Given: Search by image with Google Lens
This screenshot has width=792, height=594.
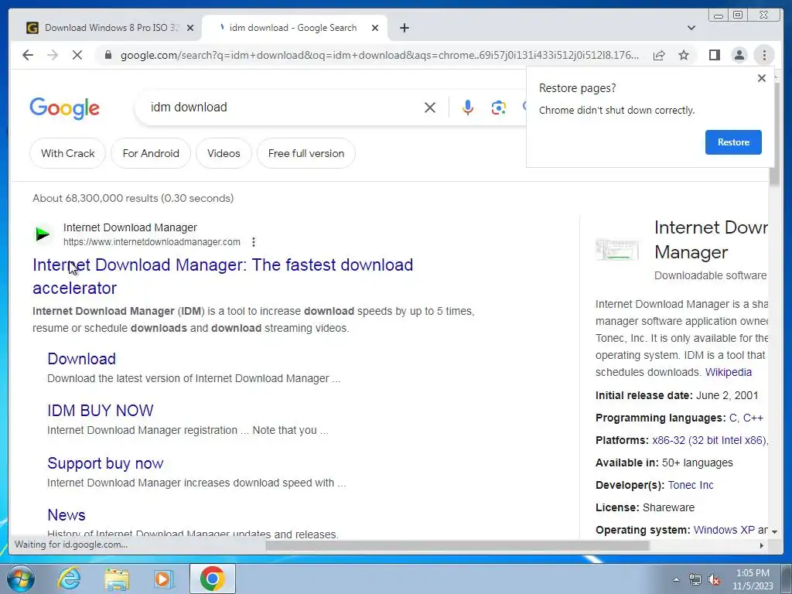Looking at the screenshot, I should click(x=499, y=107).
